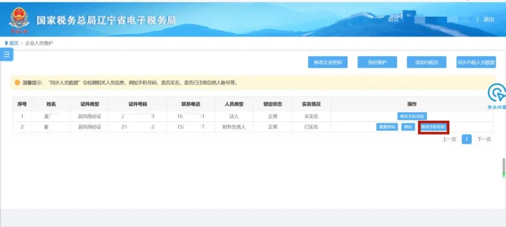Open 身份维护 button
The width and height of the screenshot is (506, 227).
click(x=377, y=62)
